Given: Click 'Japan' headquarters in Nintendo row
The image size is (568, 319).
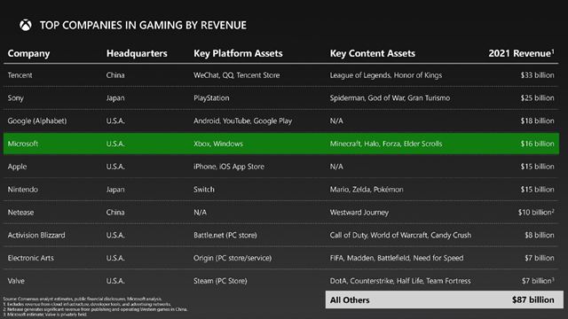Looking at the screenshot, I should click(115, 190).
